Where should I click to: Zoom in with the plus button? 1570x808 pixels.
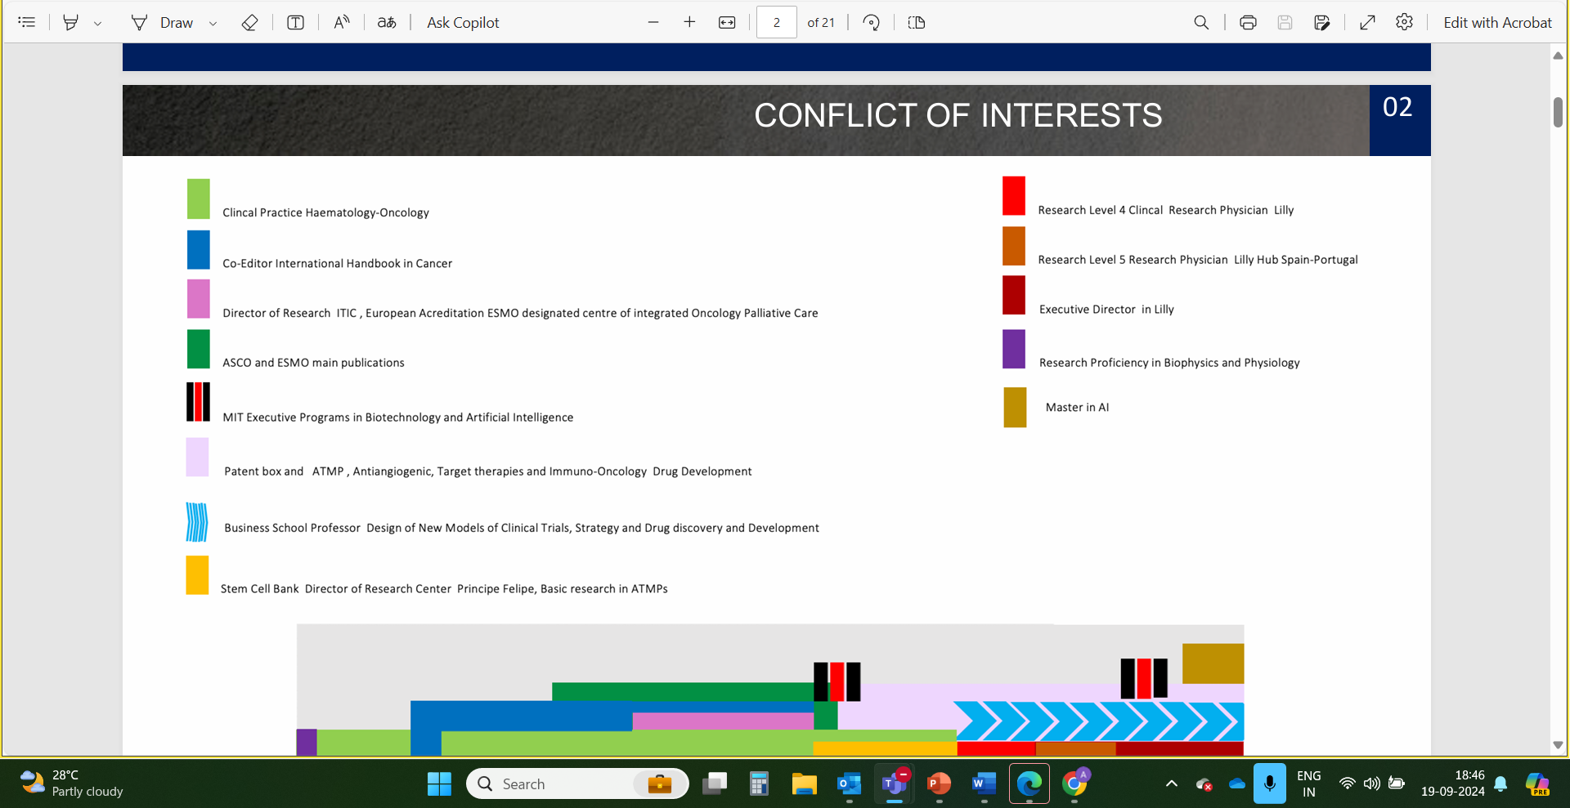[689, 22]
